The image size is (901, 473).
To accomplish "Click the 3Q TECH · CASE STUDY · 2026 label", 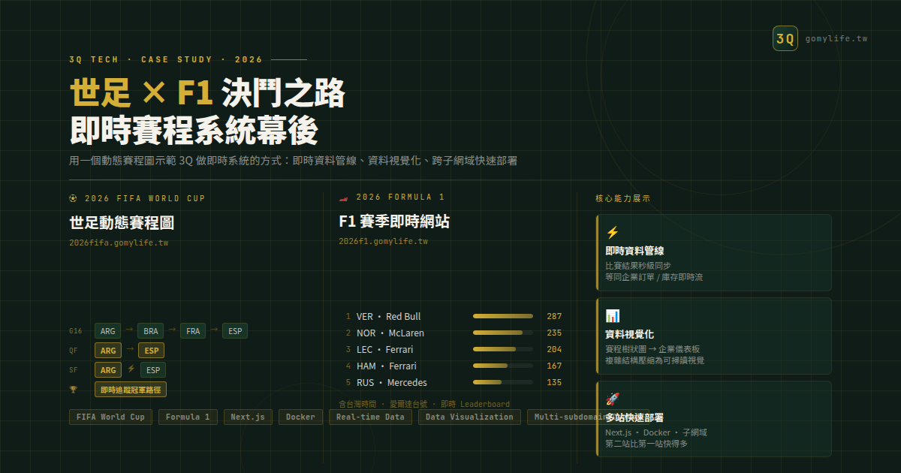I will (166, 59).
